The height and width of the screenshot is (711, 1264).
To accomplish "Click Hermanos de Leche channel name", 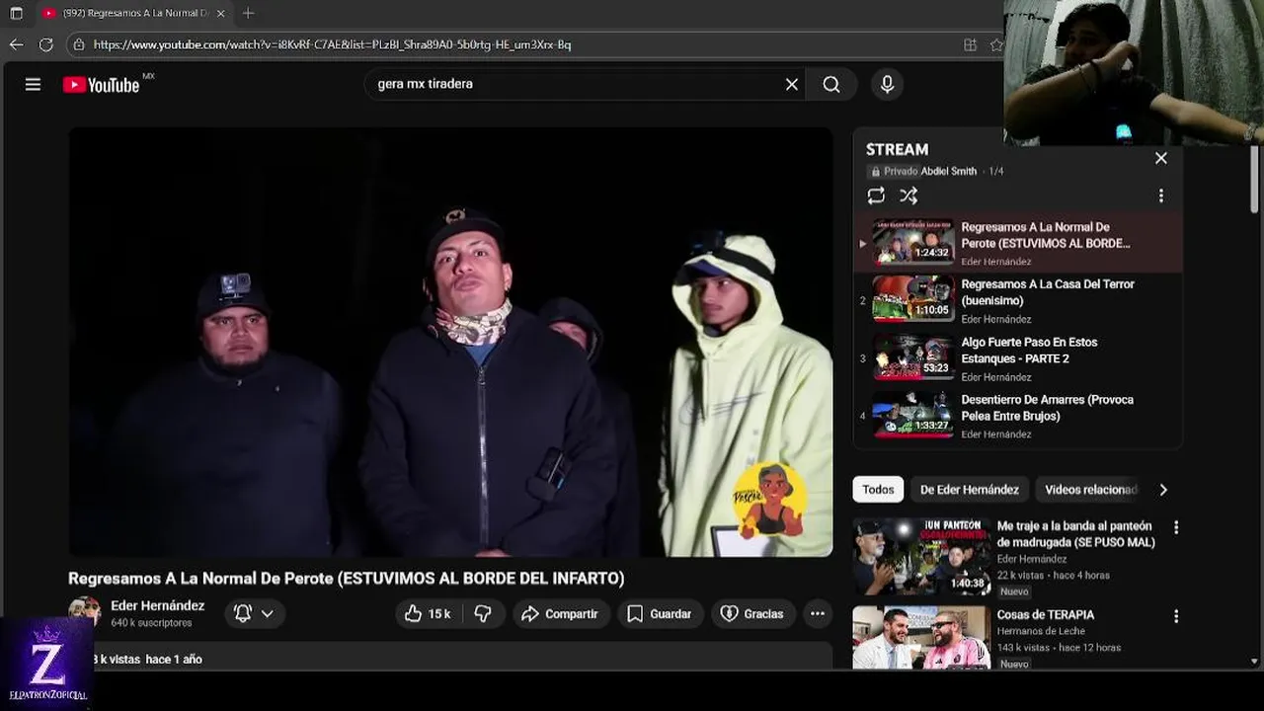I will [x=1041, y=631].
